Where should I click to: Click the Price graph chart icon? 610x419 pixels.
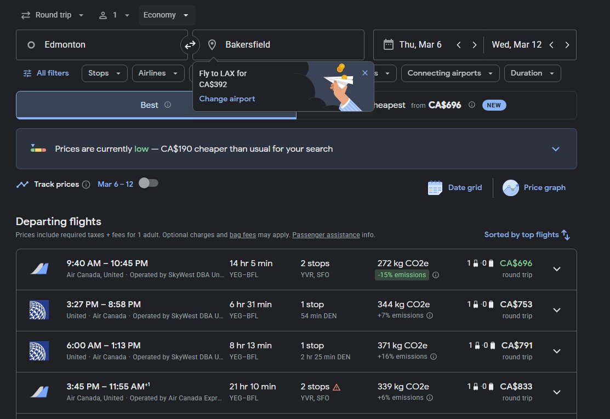pyautogui.click(x=511, y=188)
